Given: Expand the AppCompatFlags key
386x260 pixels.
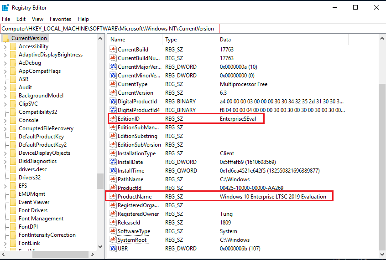Looking at the screenshot, I should tap(5, 71).
